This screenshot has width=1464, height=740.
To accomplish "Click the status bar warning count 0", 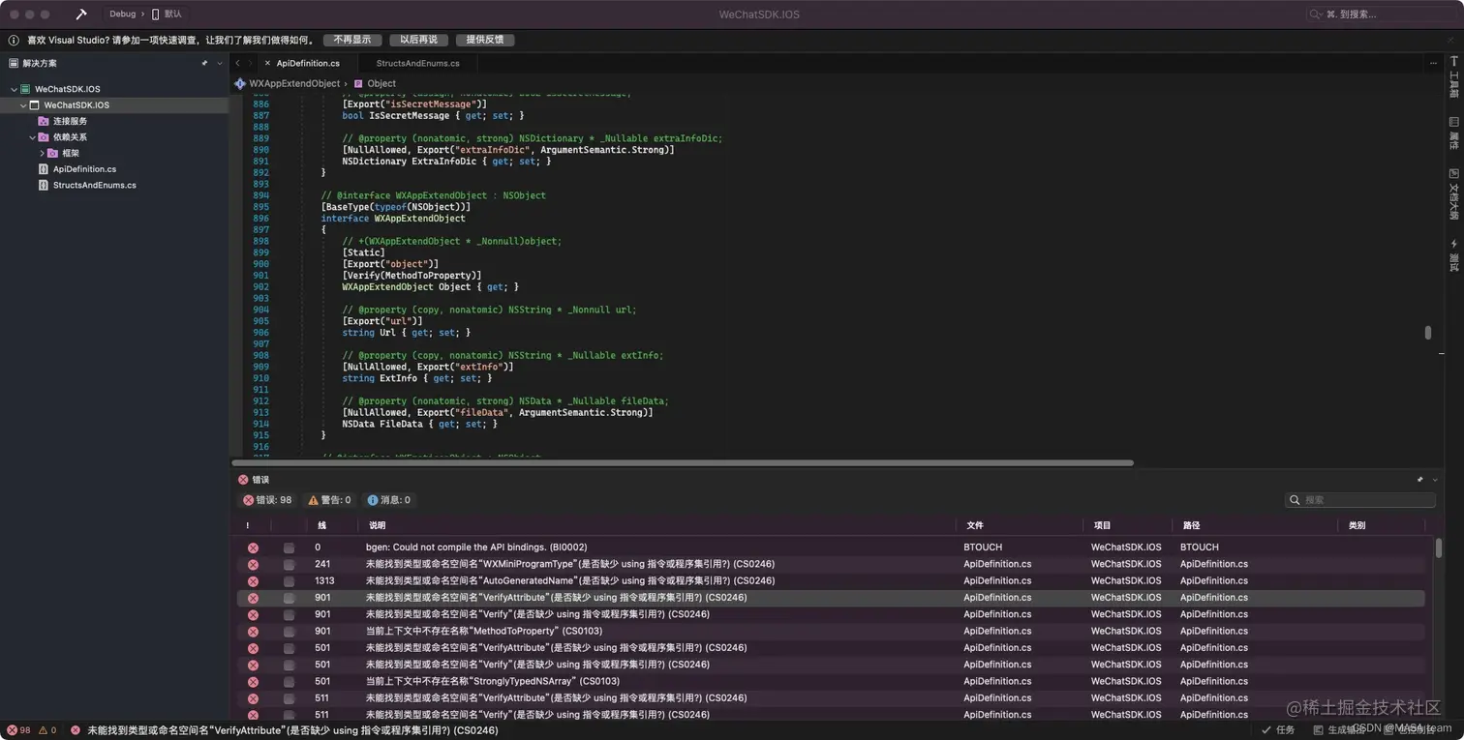I will 46,730.
